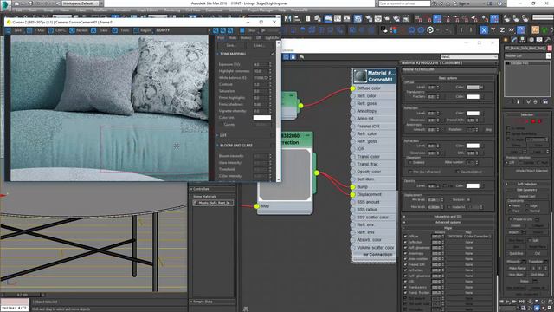Click the CoronaMtl material node thumbnail
Image resolution: width=554 pixels, height=312 pixels.
tap(360, 76)
